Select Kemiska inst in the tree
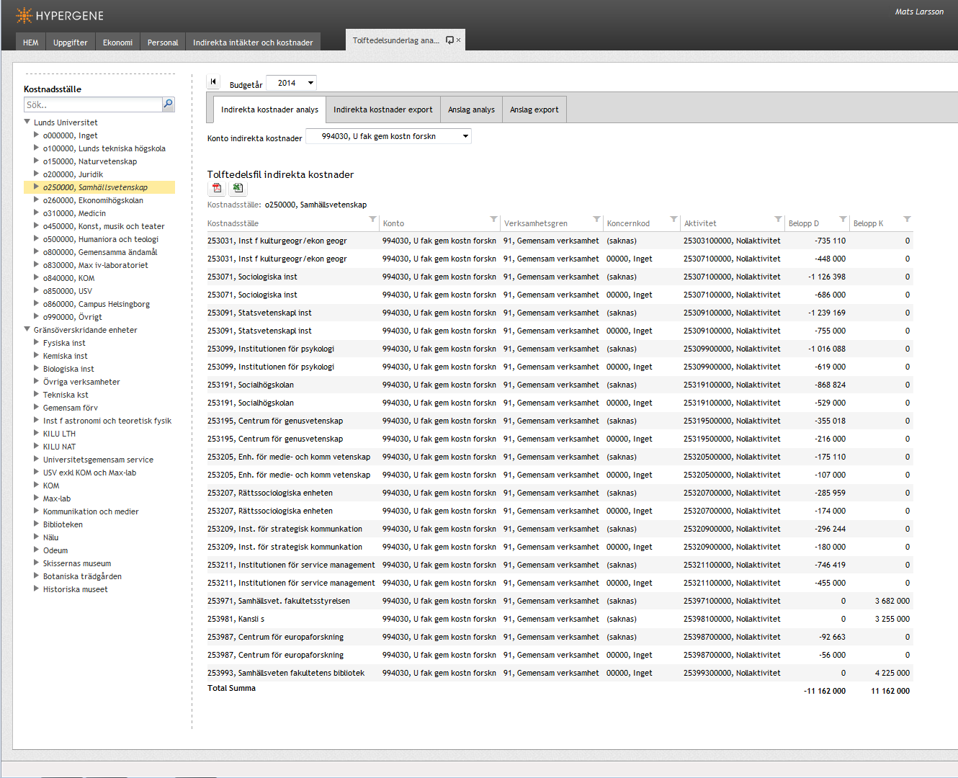 click(x=65, y=356)
